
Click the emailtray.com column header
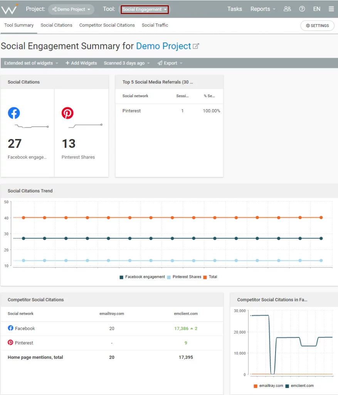pyautogui.click(x=112, y=314)
